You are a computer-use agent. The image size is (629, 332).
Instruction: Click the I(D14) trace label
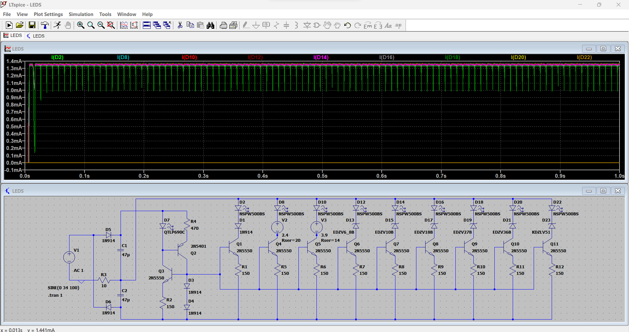[x=321, y=57]
